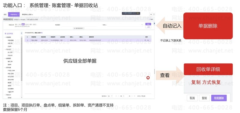This screenshot has width=240, height=113.
Task: Toggle the fullscreen icon at top right
Action: (154, 14)
